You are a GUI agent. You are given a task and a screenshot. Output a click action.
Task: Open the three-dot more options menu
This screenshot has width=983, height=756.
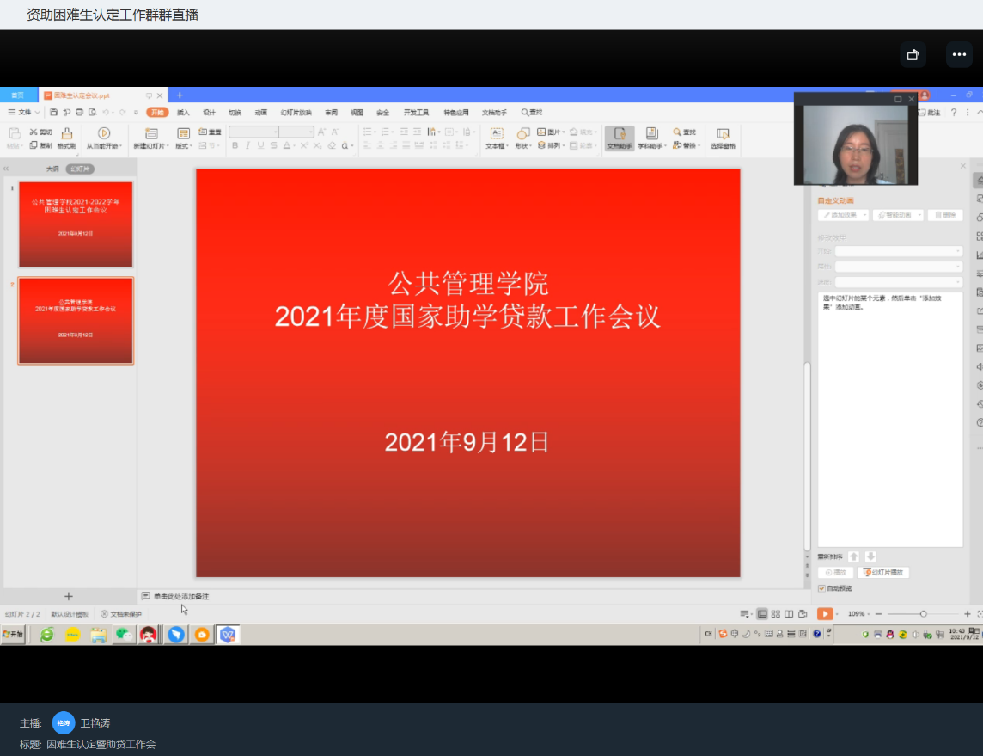pyautogui.click(x=959, y=54)
